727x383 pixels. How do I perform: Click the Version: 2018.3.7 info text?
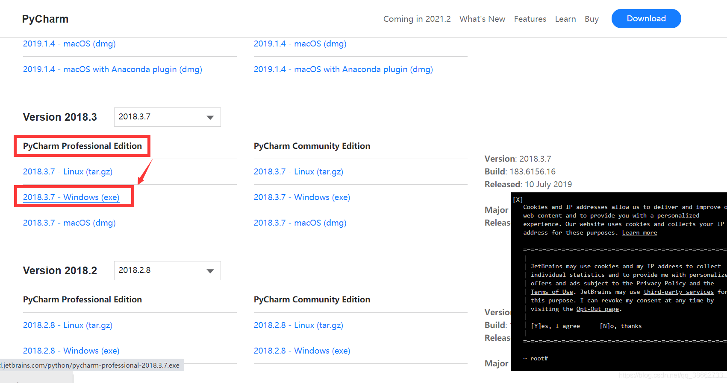(518, 159)
